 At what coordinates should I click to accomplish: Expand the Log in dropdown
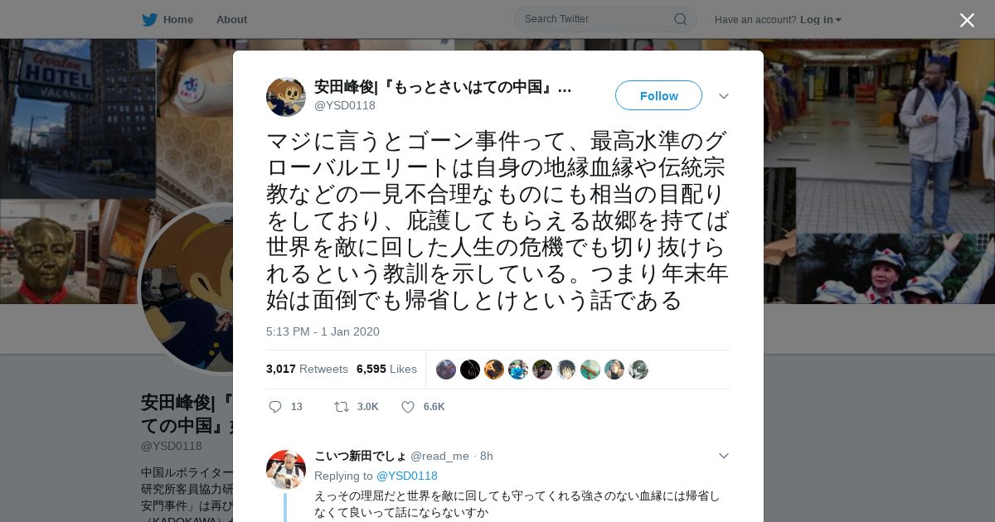(820, 19)
